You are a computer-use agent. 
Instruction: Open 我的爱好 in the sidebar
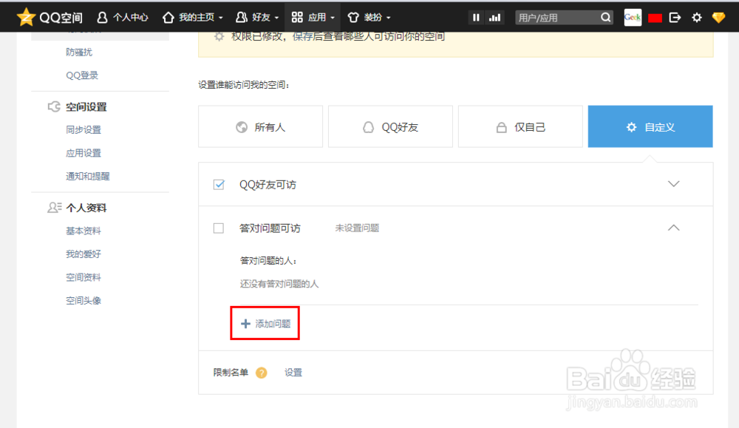point(84,254)
